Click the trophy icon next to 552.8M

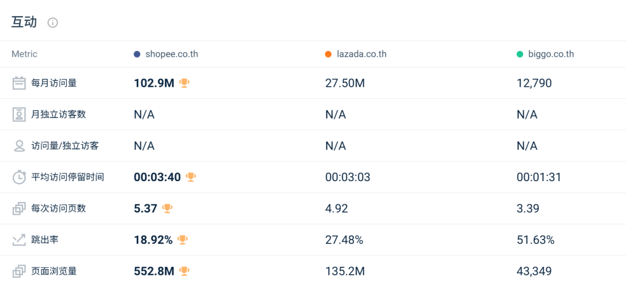click(x=184, y=271)
